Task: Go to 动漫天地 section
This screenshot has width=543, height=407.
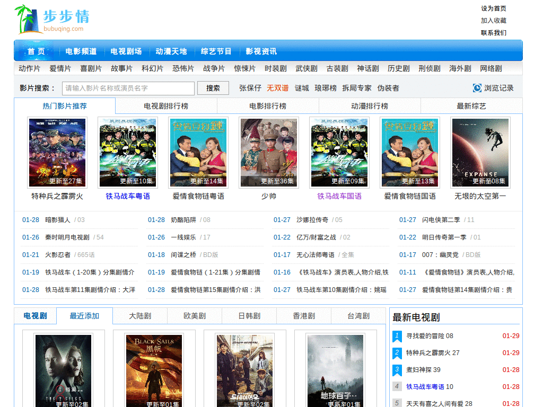Action: 171,51
